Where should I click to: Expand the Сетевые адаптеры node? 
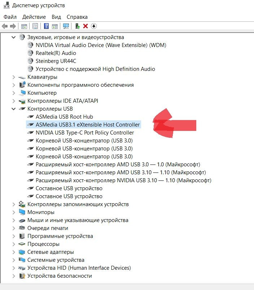(13, 252)
